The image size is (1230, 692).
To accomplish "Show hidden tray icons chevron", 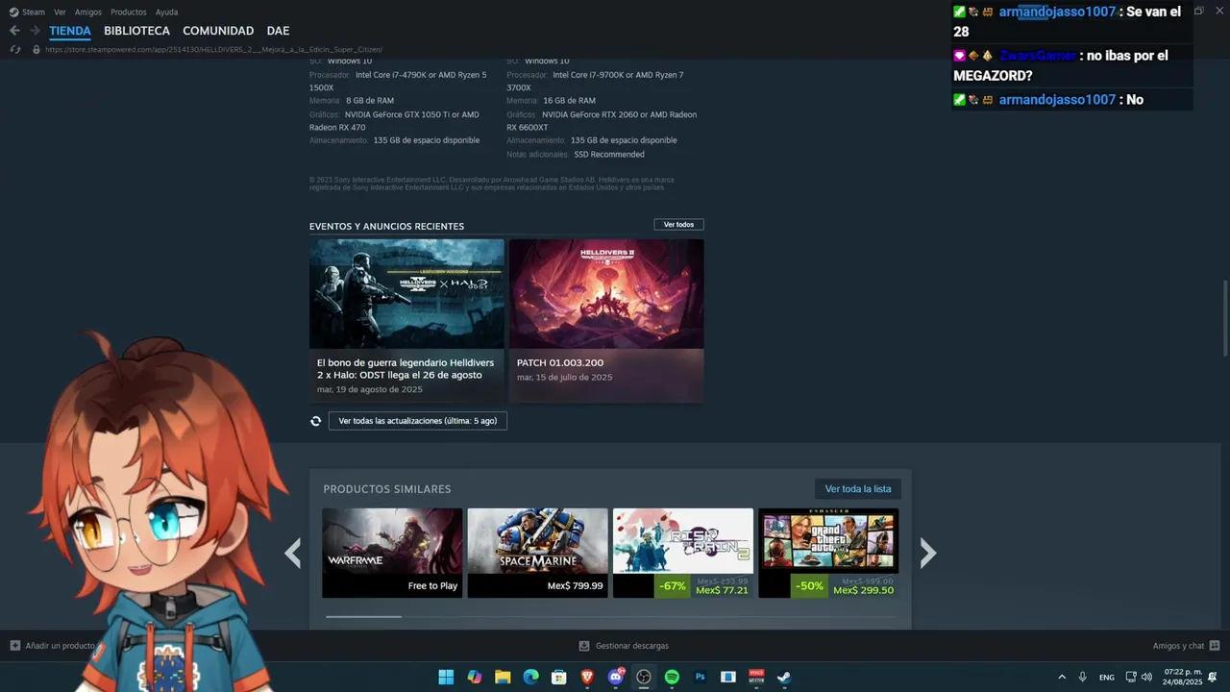I will (x=1062, y=677).
